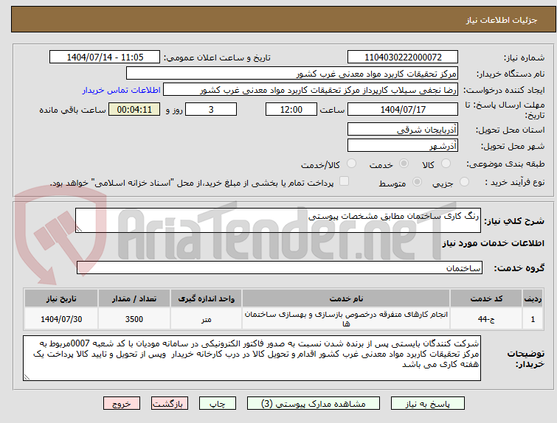Click the days remaining field showing 3
This screenshot has width=557, height=423.
(x=211, y=109)
